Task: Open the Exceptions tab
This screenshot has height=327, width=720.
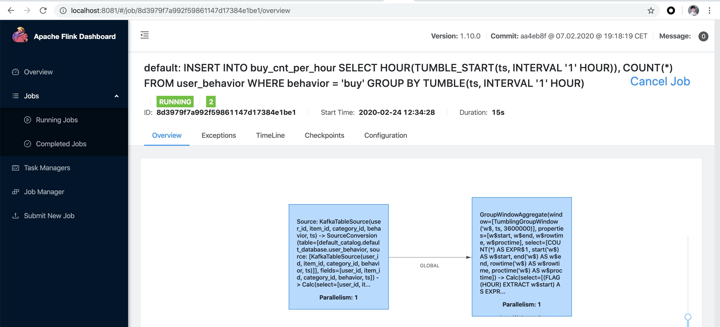Action: pos(219,135)
